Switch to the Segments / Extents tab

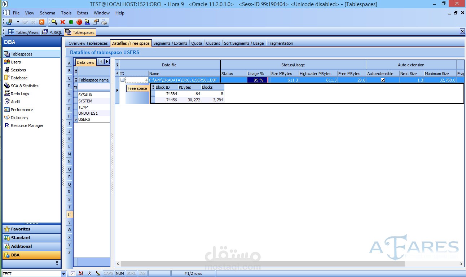click(170, 43)
